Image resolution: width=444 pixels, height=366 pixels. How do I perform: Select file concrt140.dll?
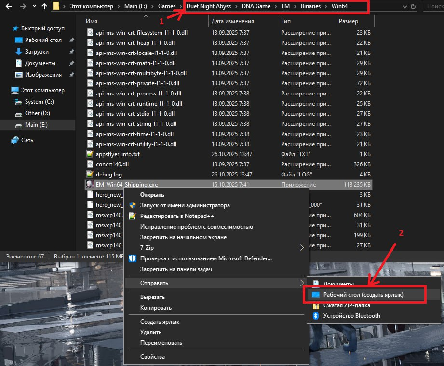[x=112, y=164]
